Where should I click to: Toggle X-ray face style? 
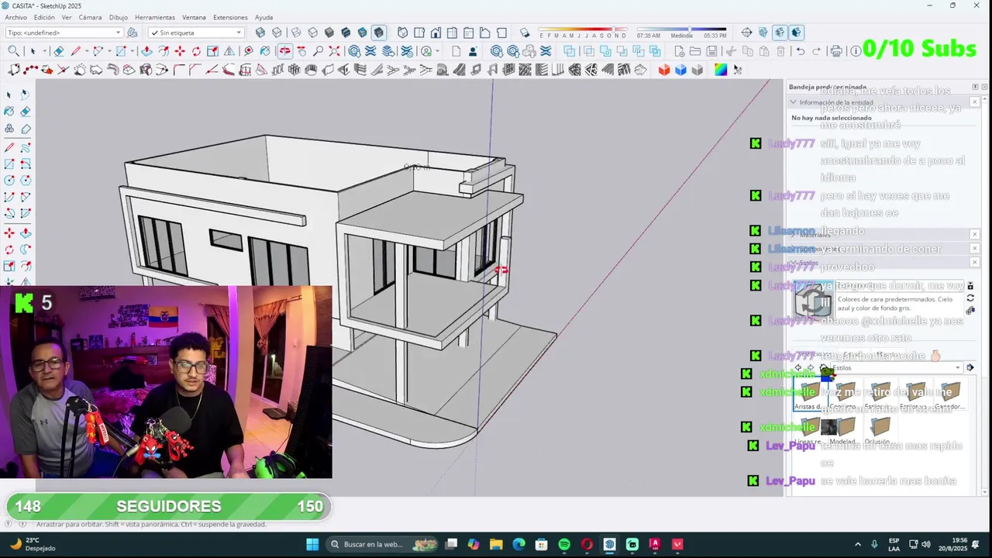[260, 33]
